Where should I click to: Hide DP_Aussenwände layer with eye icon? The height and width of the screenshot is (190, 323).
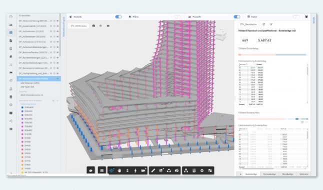(x=57, y=26)
